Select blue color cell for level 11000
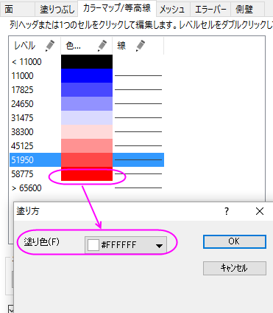 pos(87,75)
